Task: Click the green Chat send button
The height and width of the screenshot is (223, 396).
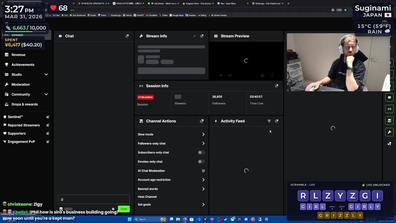Action: 124,209
